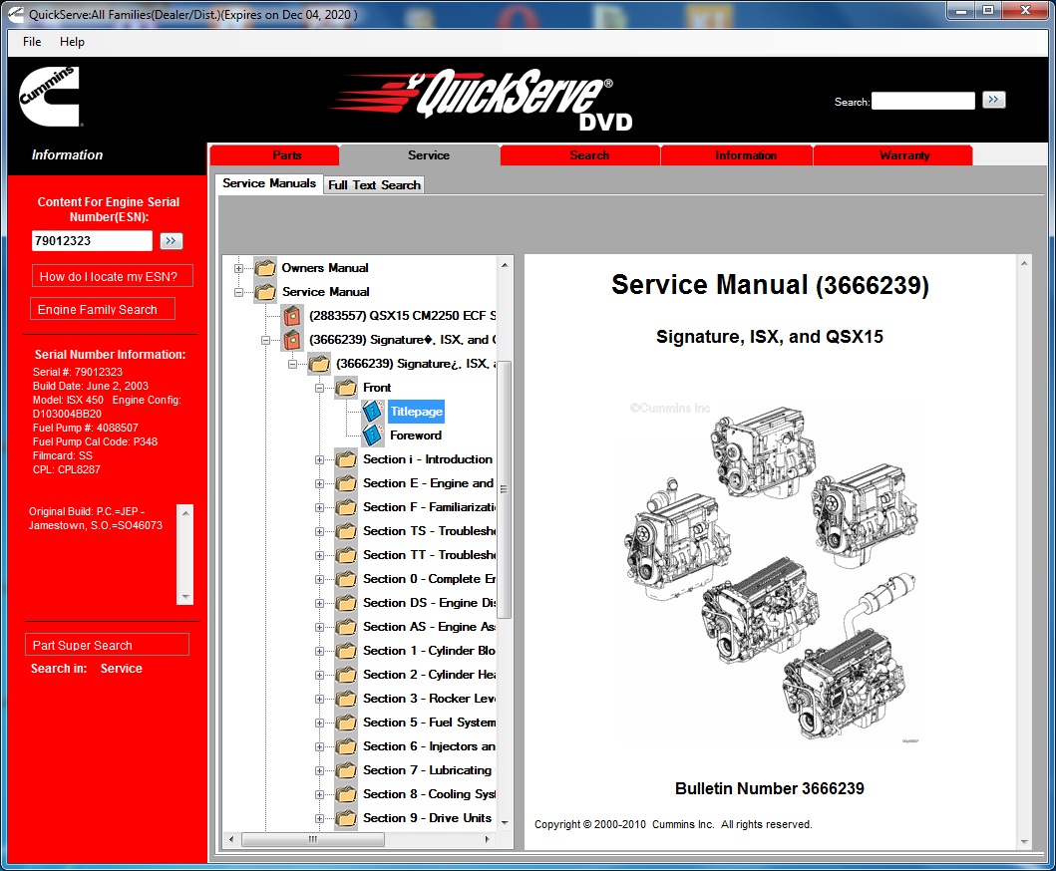
Task: Switch to the Search tab
Action: [580, 154]
